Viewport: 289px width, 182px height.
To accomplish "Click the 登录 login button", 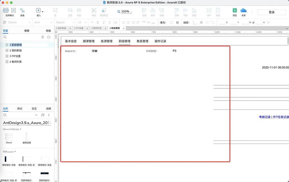I will [272, 12].
